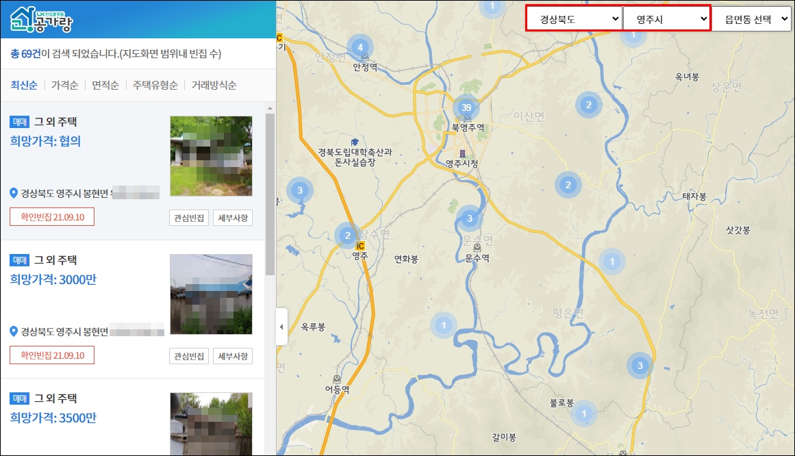Click 희망가격: 3500만 text
Viewport: 795px width, 456px height.
tap(53, 418)
